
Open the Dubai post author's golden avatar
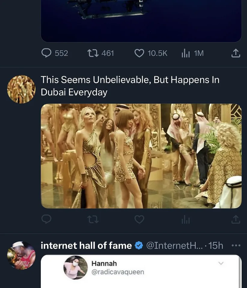point(21,89)
